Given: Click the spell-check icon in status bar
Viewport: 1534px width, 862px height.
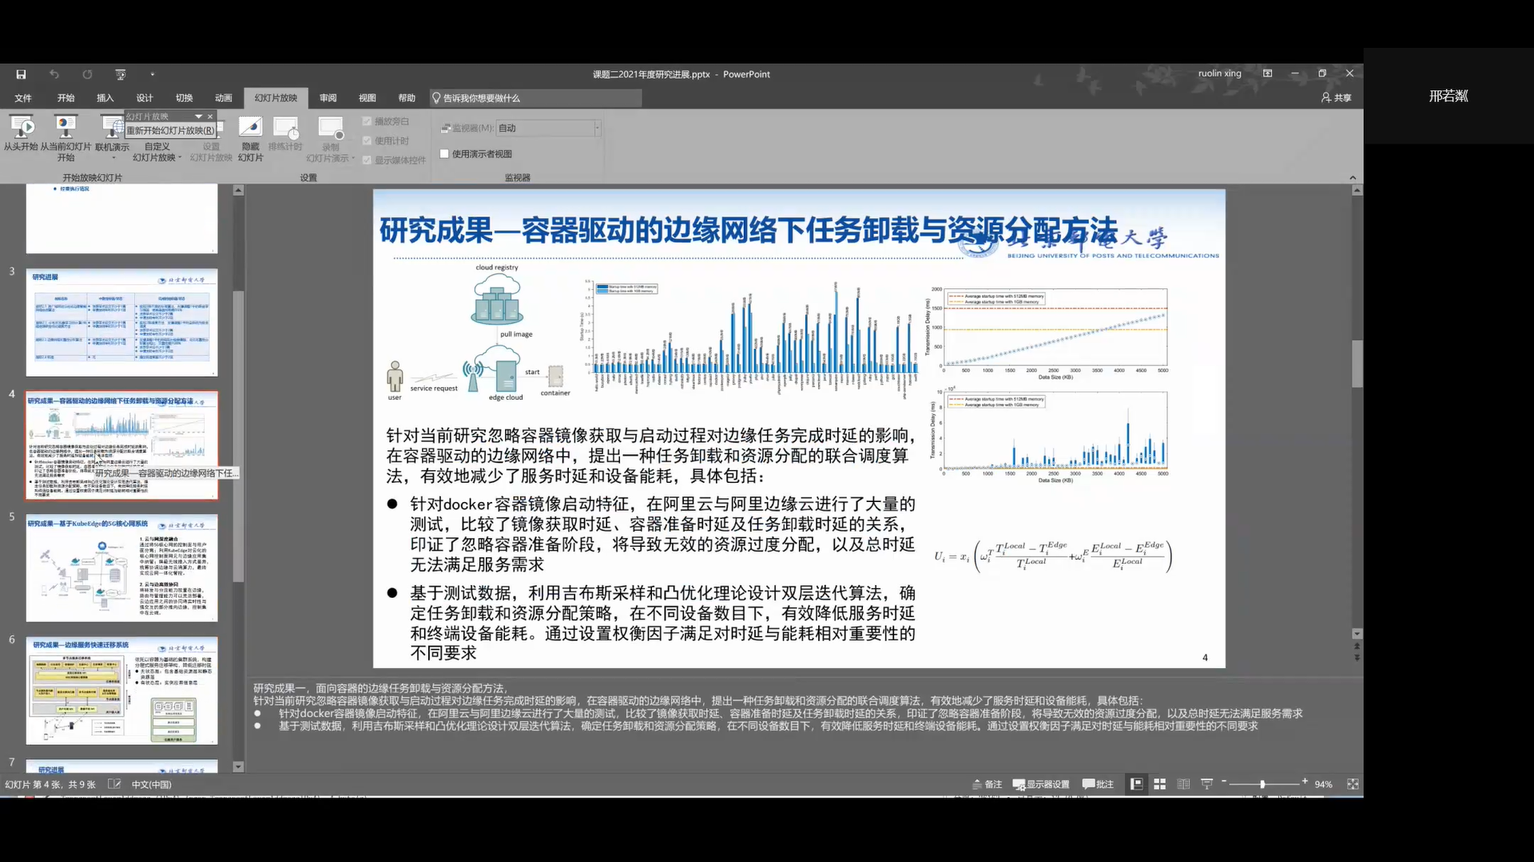Looking at the screenshot, I should coord(114,785).
